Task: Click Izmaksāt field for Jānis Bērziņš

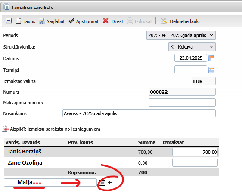Action: pos(195,152)
